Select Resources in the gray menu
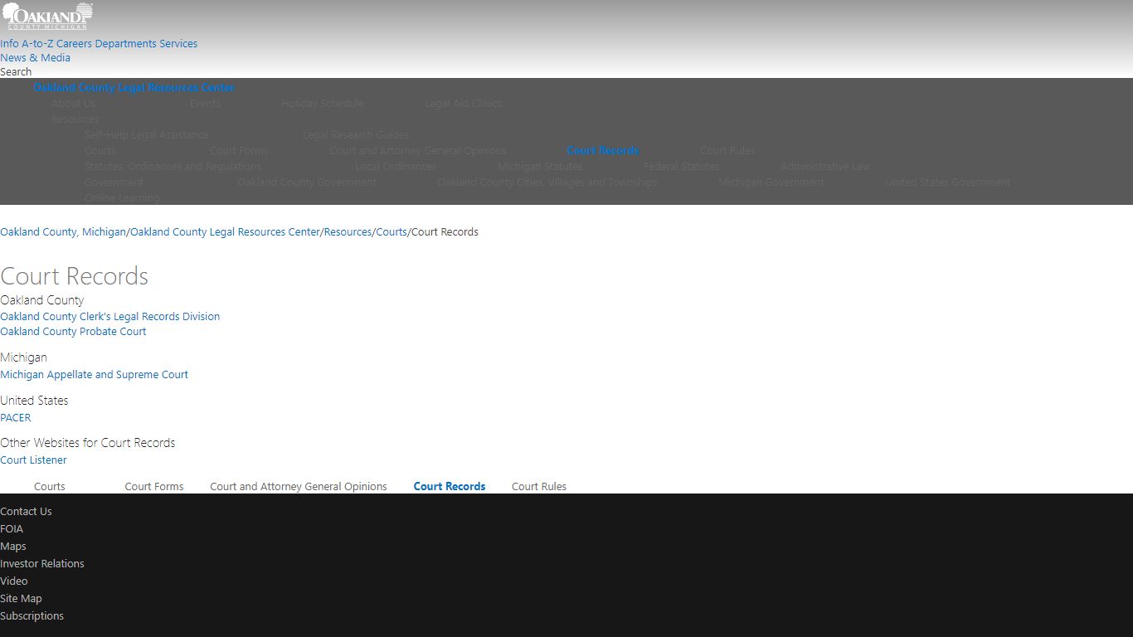 [x=75, y=119]
